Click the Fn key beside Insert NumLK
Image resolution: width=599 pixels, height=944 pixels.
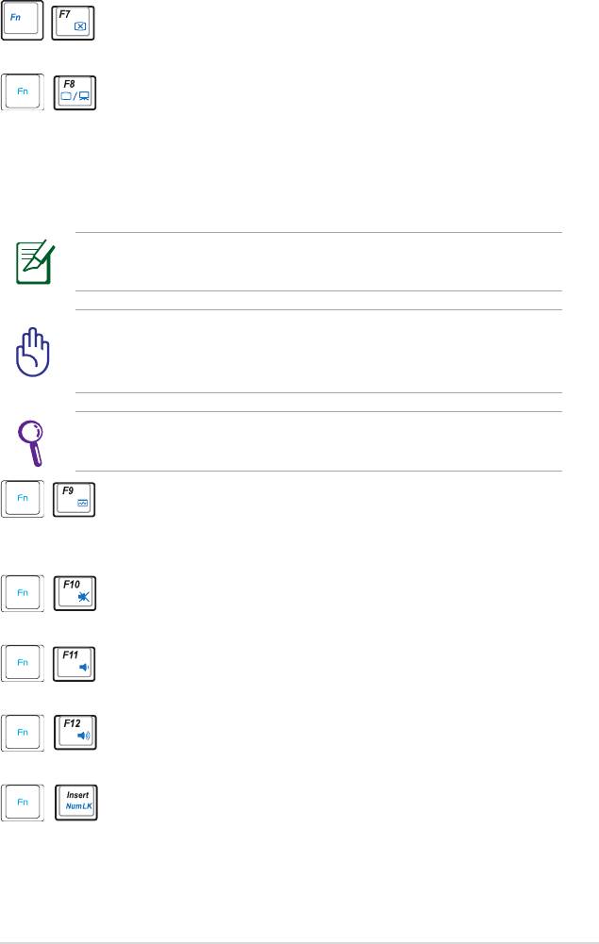23,801
